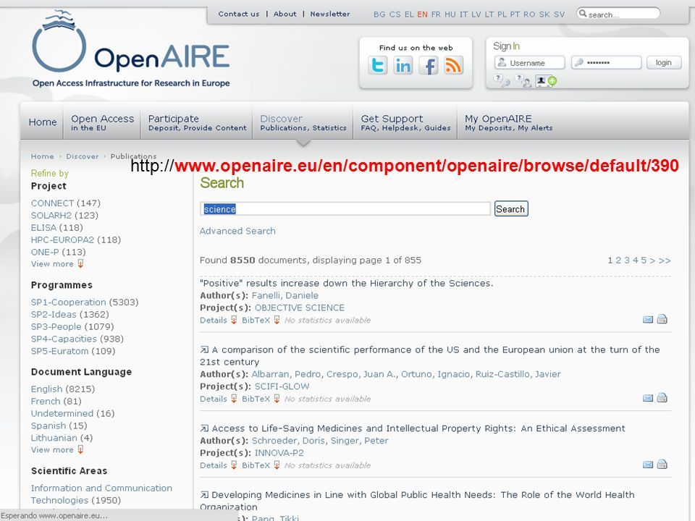Email the INNOVA-P2 result
The height and width of the screenshot is (521, 695).
click(x=647, y=465)
